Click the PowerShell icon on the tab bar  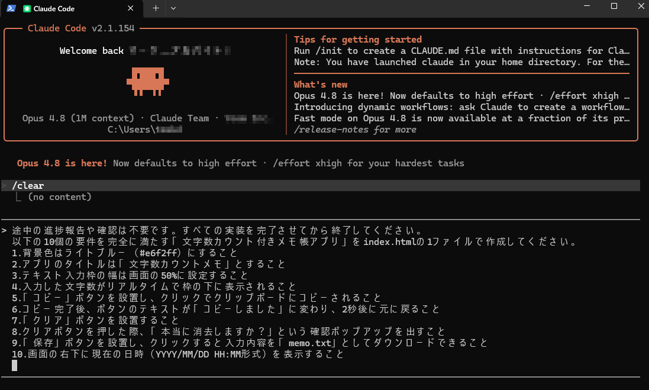click(x=11, y=8)
